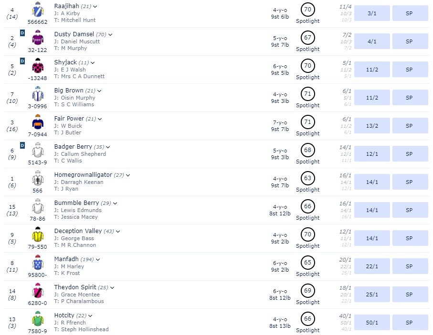Open the Big Brown horse profile link
The width and height of the screenshot is (433, 335).
point(69,91)
